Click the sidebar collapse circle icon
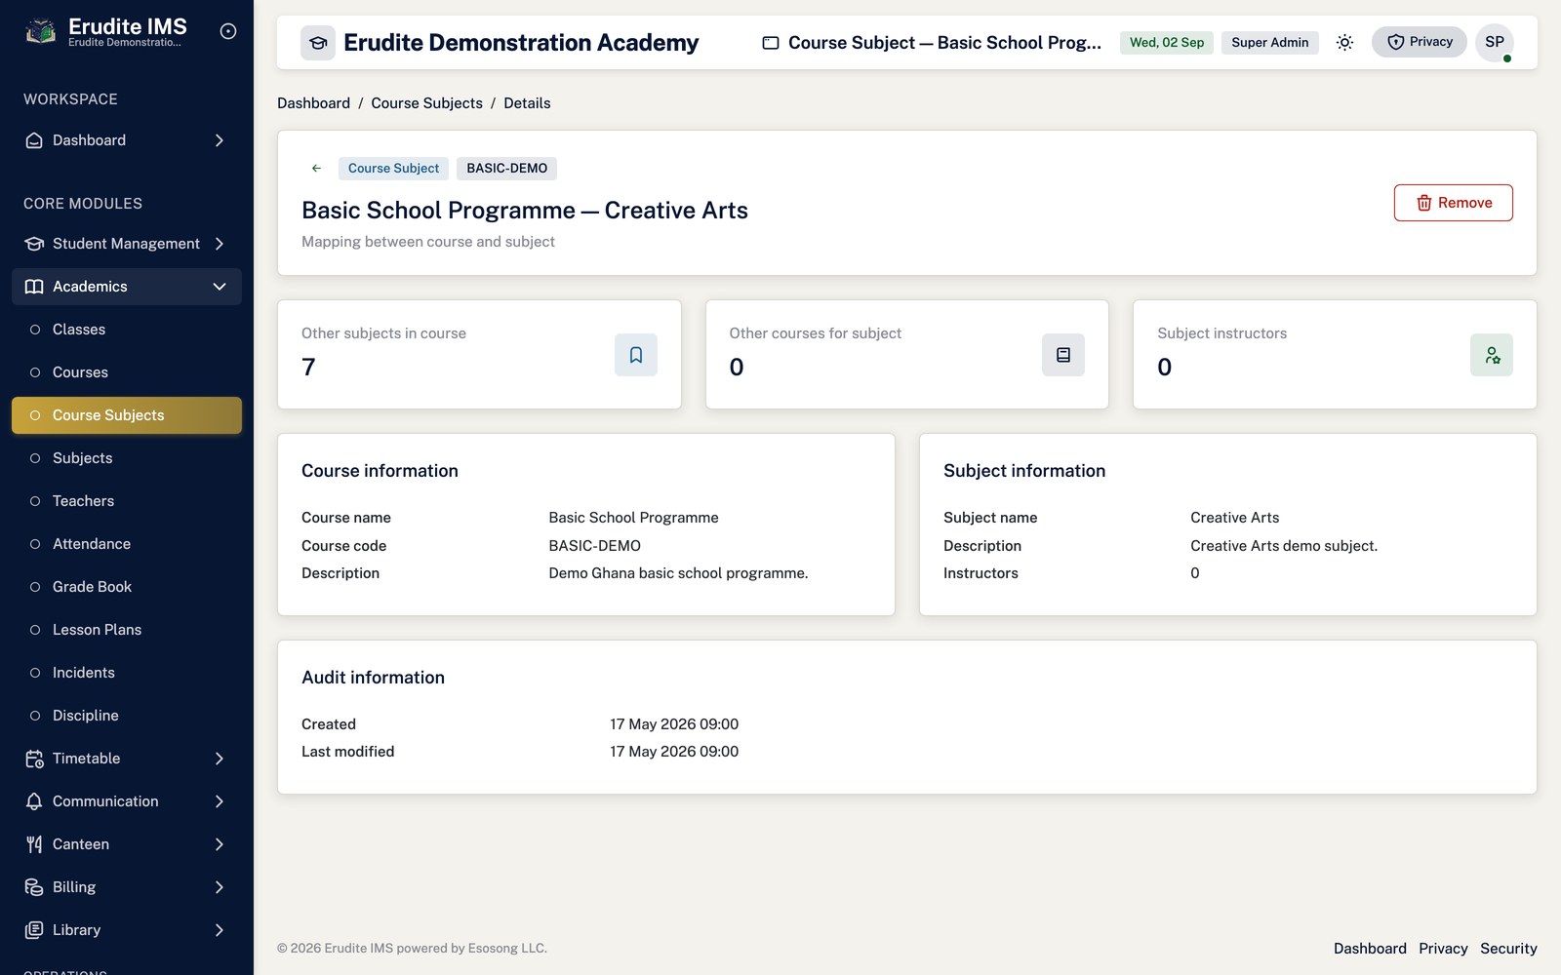The width and height of the screenshot is (1561, 975). (228, 31)
